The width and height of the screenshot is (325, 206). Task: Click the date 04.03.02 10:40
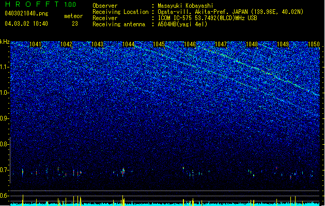[26, 24]
